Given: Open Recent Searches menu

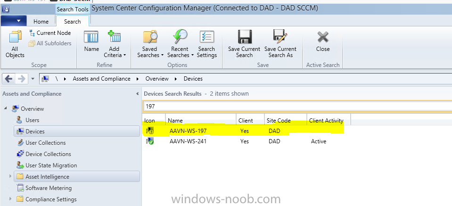Looking at the screenshot, I should tap(180, 44).
